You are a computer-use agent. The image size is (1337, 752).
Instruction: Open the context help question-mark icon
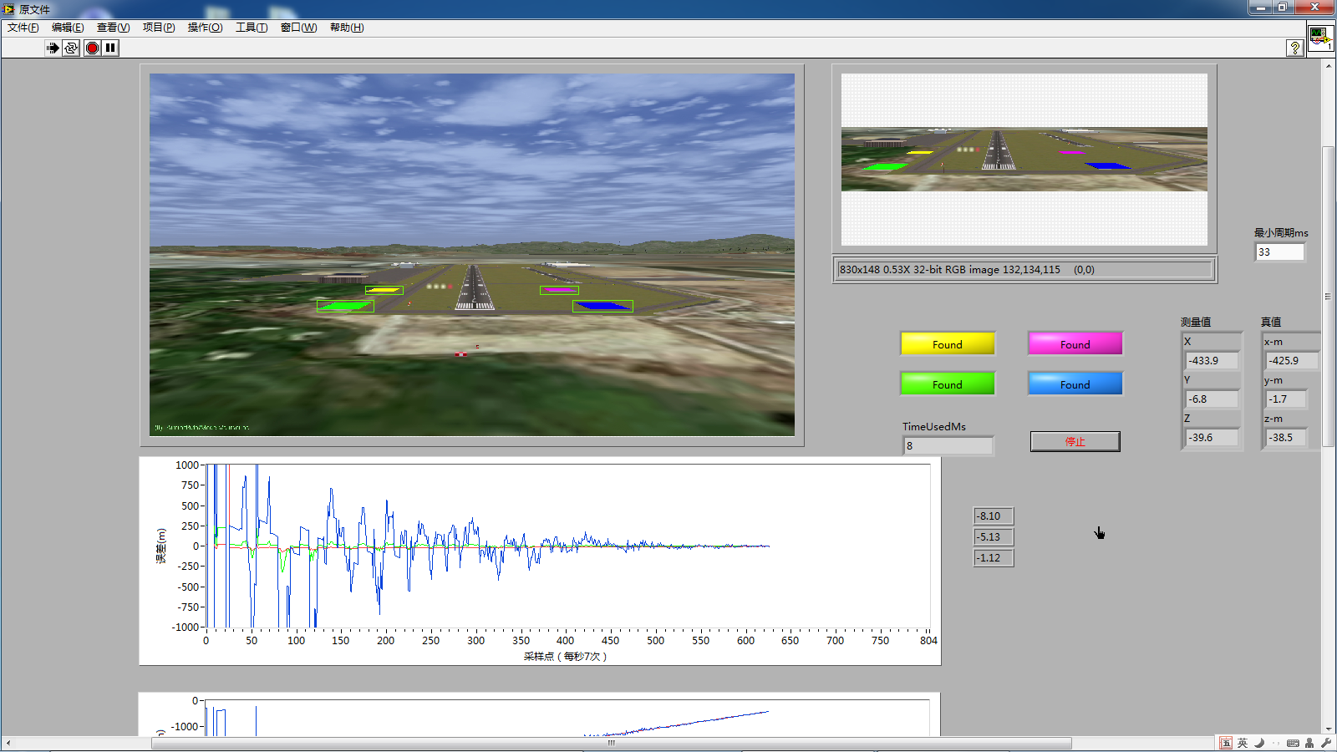[x=1294, y=48]
